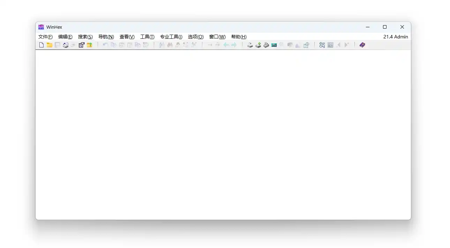Open a file with the yellow folder icon
450x248 pixels.
tap(50, 45)
